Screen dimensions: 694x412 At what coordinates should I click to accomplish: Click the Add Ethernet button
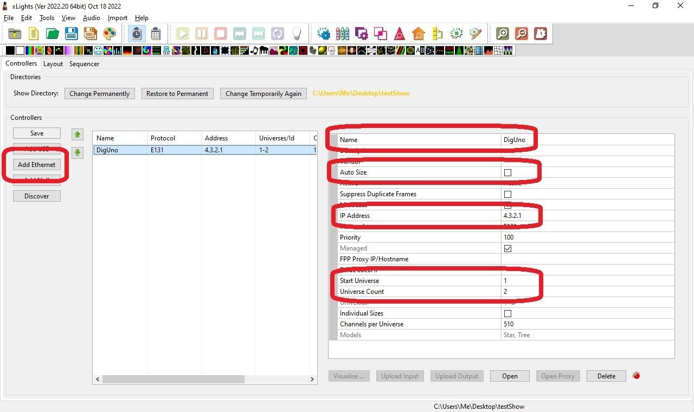point(36,165)
